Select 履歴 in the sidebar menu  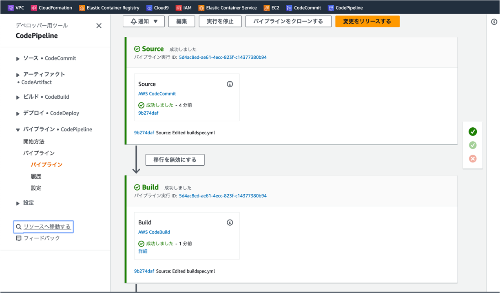pyautogui.click(x=36, y=177)
